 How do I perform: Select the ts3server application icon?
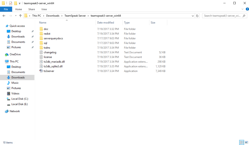[41, 71]
